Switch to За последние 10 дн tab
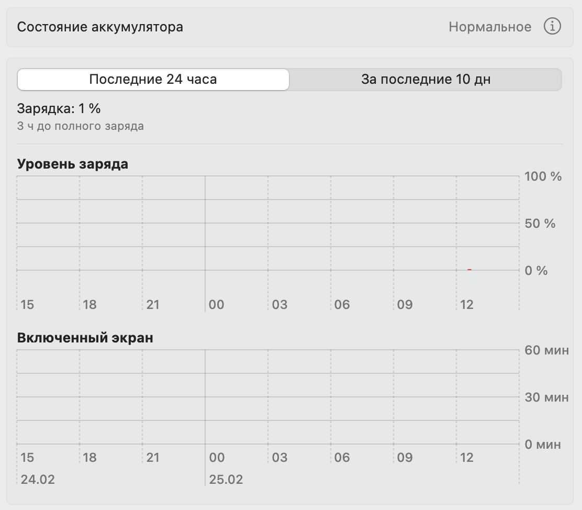 click(x=426, y=79)
